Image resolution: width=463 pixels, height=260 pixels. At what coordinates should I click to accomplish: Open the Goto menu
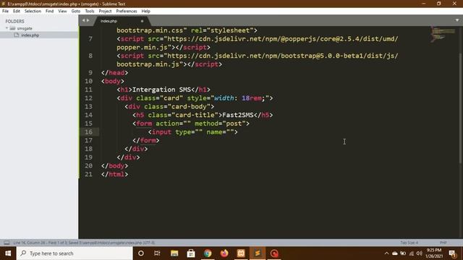75,11
